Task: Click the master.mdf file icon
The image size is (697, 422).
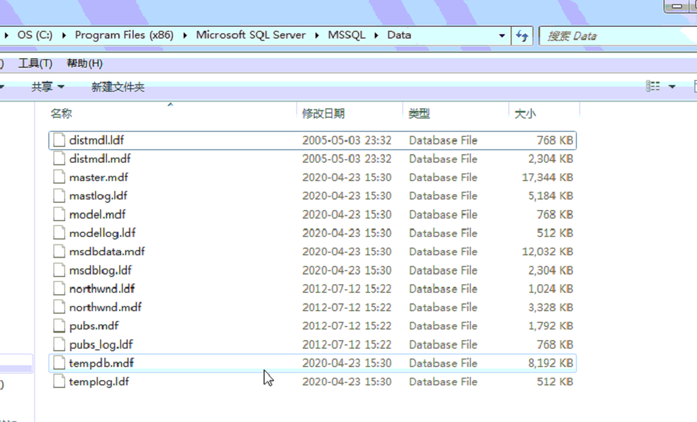Action: (59, 178)
